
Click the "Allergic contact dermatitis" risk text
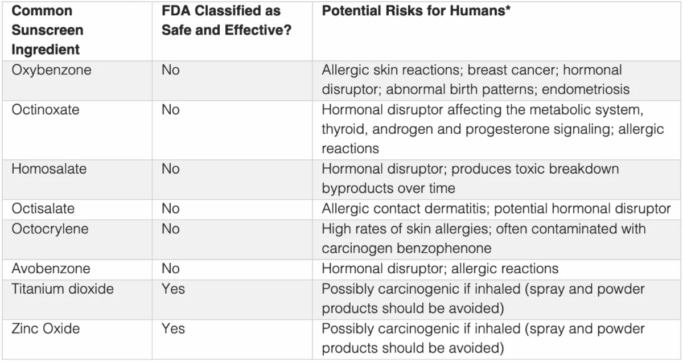405,208
